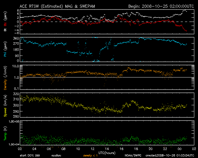The image size is (198, 158).
Task: Click the yellow 'Speed' axis label
Action: [5, 112]
